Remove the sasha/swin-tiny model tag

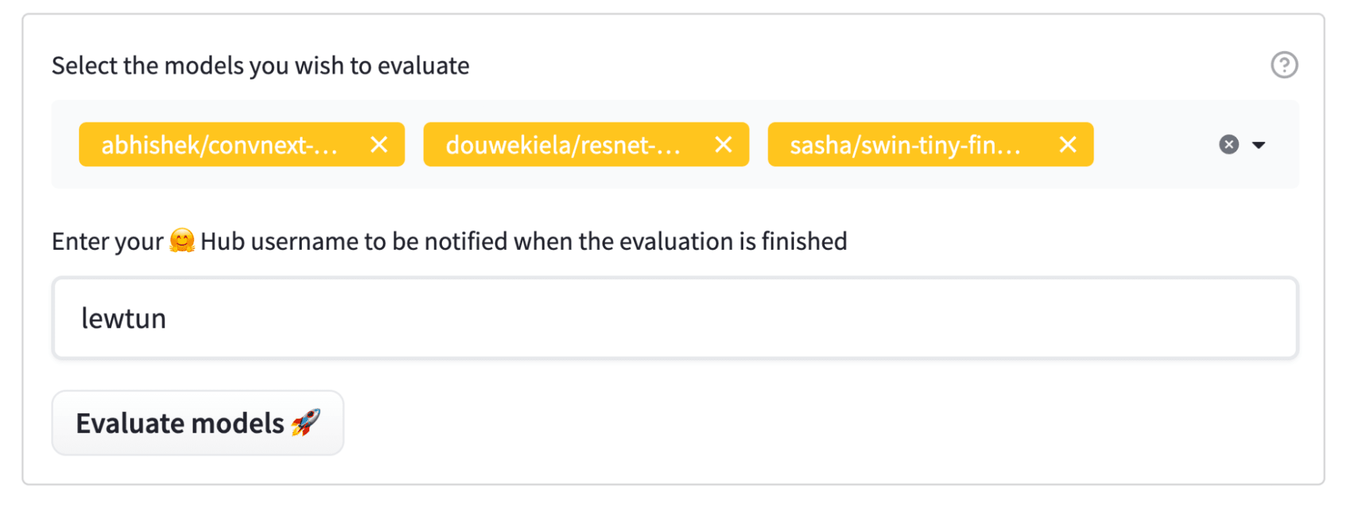pyautogui.click(x=1068, y=144)
